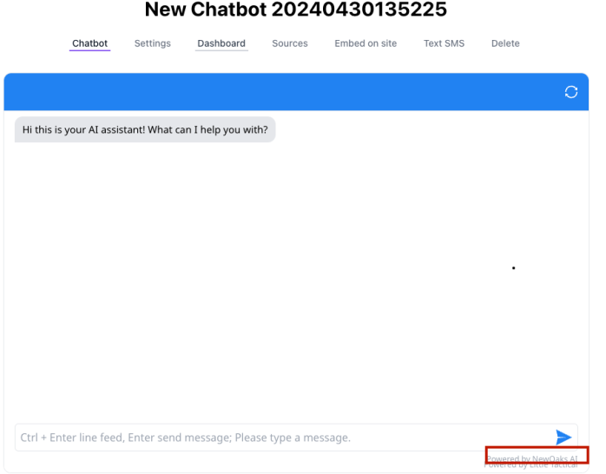Click the blue chat header bar

pyautogui.click(x=296, y=92)
